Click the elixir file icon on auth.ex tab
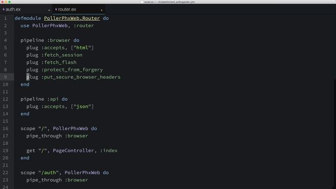Viewport: 336px width, 189px height. pos(4,9)
